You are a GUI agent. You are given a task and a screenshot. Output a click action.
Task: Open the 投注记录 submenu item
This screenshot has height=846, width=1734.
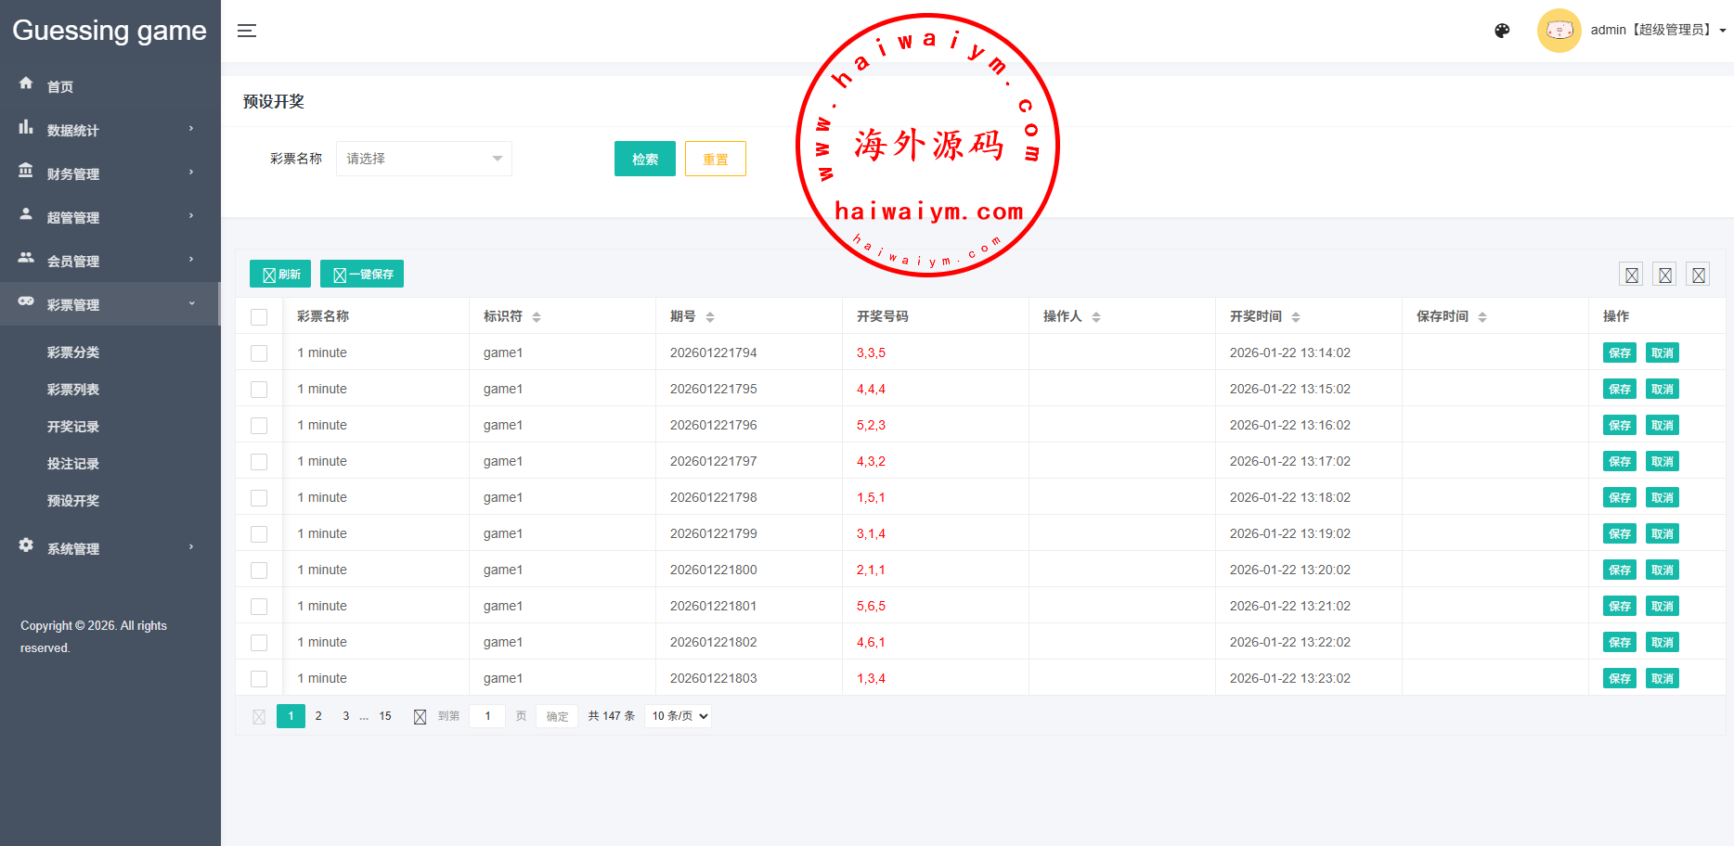point(73,464)
